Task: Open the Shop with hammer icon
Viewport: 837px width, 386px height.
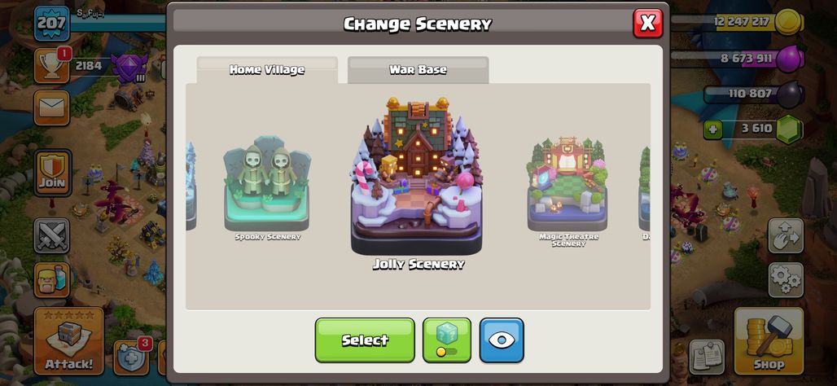Action: 769,341
